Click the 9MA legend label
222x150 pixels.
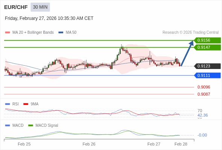[x=35, y=104]
